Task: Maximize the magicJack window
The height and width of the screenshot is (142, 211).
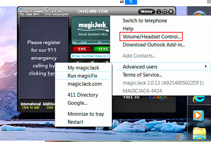Action: [x=165, y=12]
